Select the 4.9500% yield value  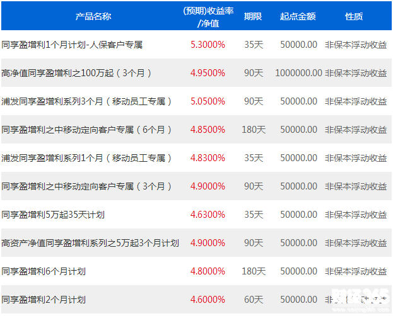click(208, 73)
